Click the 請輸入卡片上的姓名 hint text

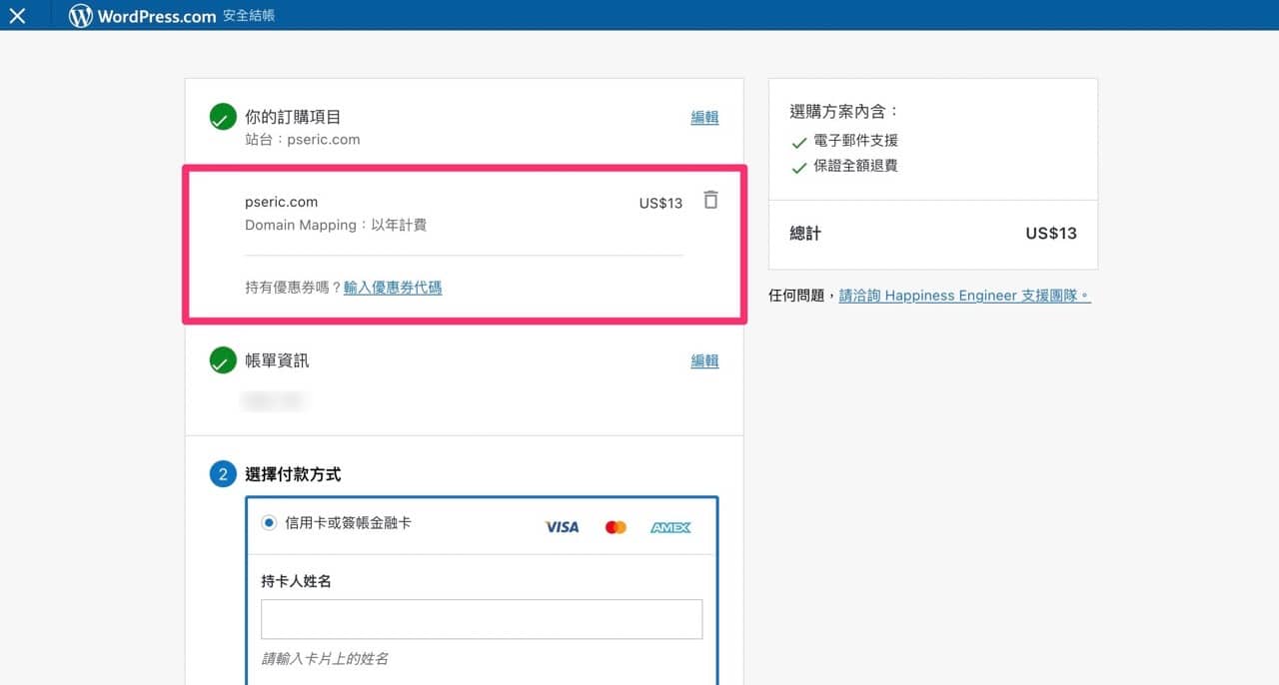325,659
